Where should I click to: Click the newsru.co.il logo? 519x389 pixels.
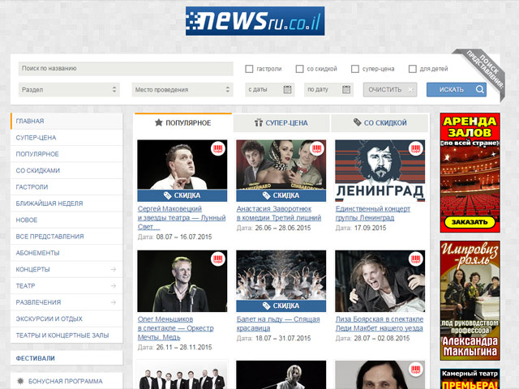coord(255,21)
